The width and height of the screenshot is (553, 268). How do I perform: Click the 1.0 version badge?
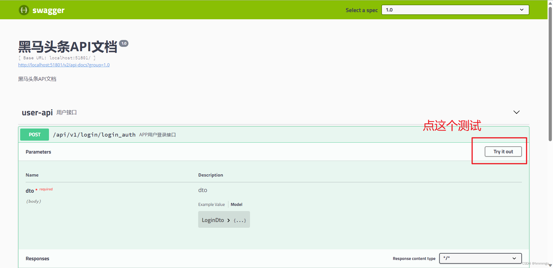(x=124, y=43)
